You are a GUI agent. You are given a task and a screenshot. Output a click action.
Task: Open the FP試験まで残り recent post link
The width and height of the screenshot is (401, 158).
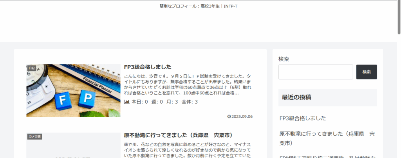pyautogui.click(x=327, y=156)
